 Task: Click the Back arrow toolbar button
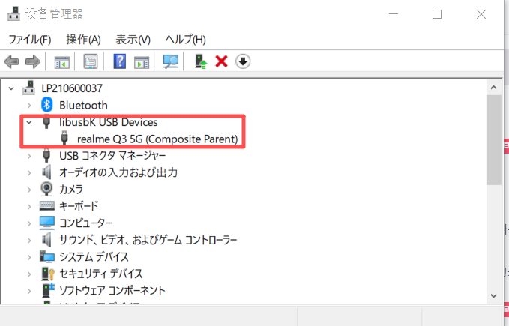click(12, 61)
